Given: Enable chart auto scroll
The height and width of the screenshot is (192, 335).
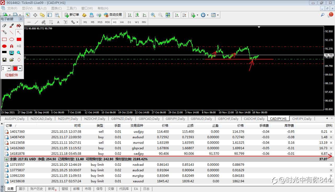Looking at the screenshot, I should (x=177, y=15).
